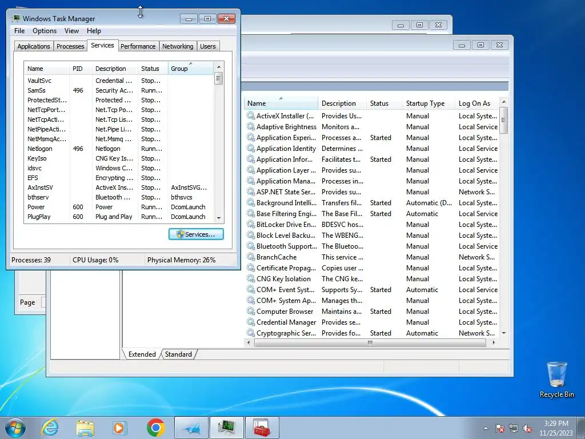
Task: Click gear icon of Base Filtering Engine
Action: pyautogui.click(x=251, y=214)
